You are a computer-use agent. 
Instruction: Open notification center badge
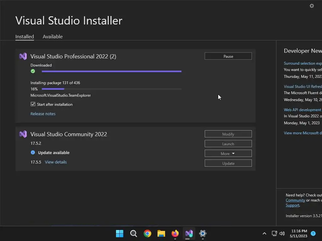coord(313,233)
